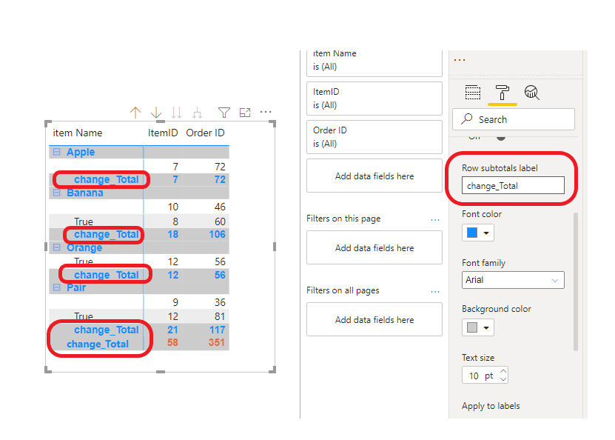This screenshot has width=615, height=440.
Task: Open the Background color dropdown arrow
Action: click(x=486, y=327)
